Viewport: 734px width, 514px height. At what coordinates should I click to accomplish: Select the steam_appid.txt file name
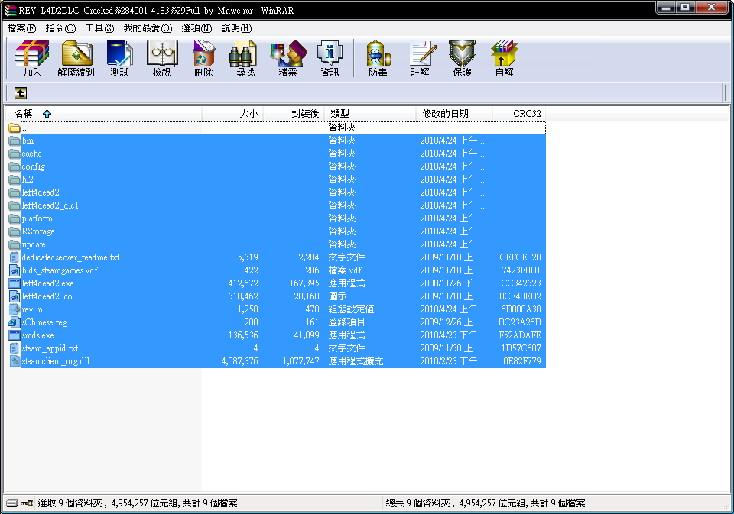click(x=50, y=348)
